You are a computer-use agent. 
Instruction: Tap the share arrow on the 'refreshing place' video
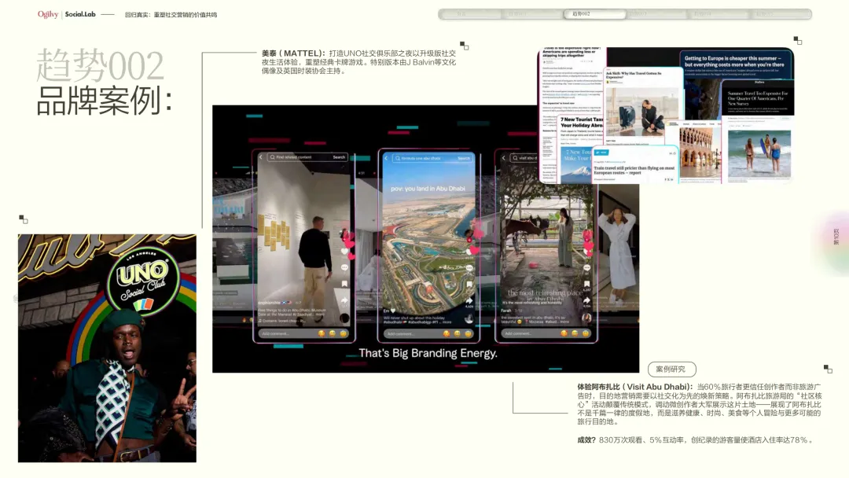(586, 300)
